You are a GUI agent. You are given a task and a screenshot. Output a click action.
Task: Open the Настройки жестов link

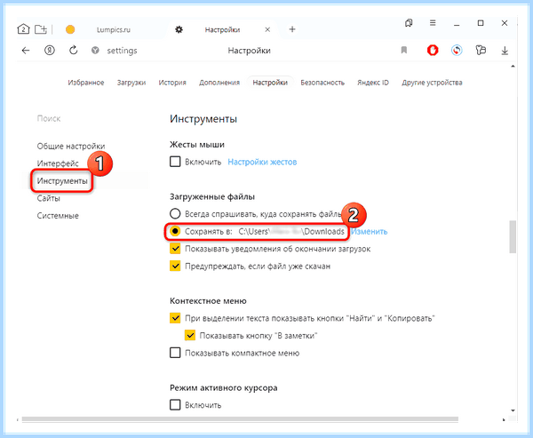coord(262,162)
